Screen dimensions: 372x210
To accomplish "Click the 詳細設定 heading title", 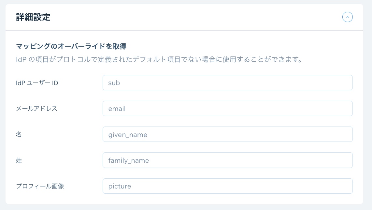I will click(x=33, y=17).
